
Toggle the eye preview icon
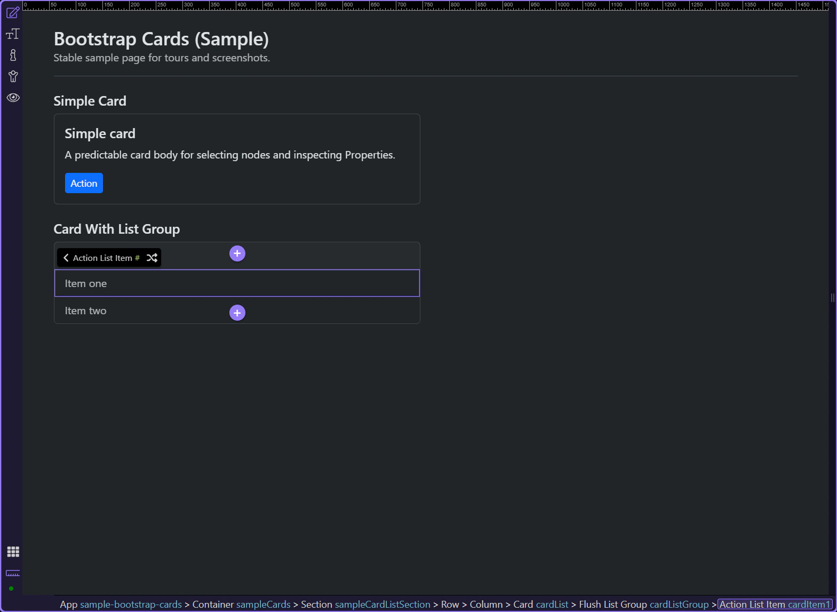click(13, 98)
